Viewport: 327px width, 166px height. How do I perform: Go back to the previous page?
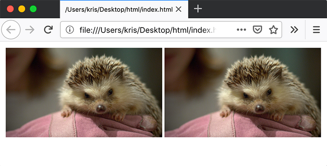click(x=11, y=30)
